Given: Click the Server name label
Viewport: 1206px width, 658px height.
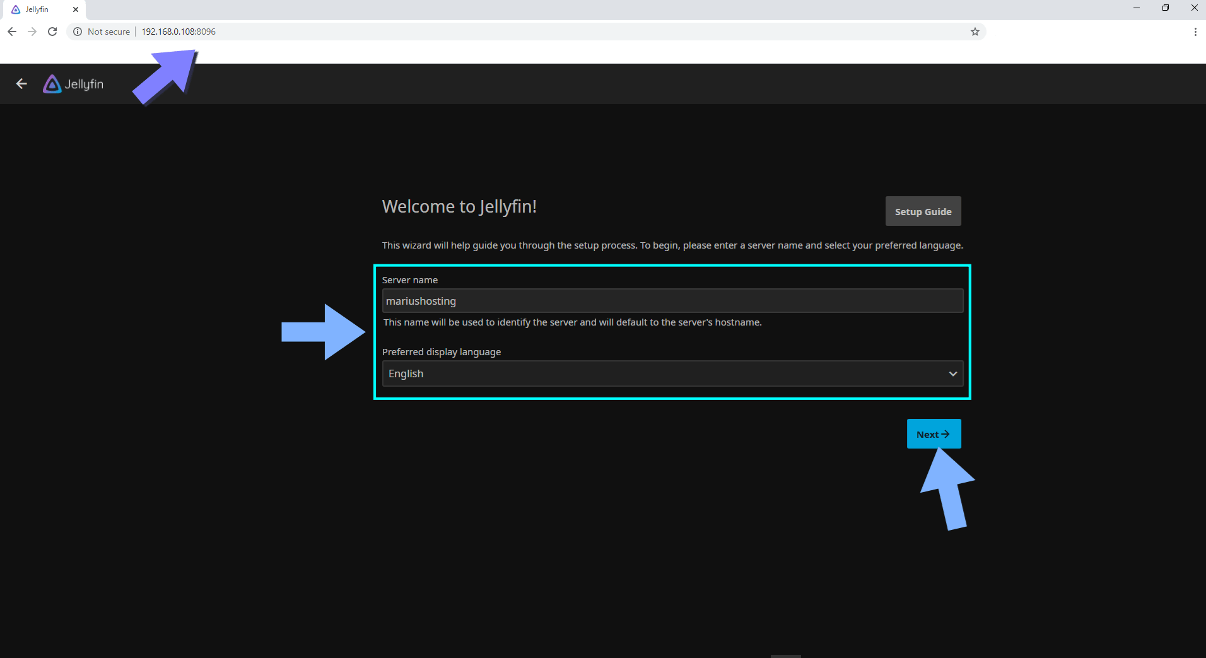Looking at the screenshot, I should 410,280.
